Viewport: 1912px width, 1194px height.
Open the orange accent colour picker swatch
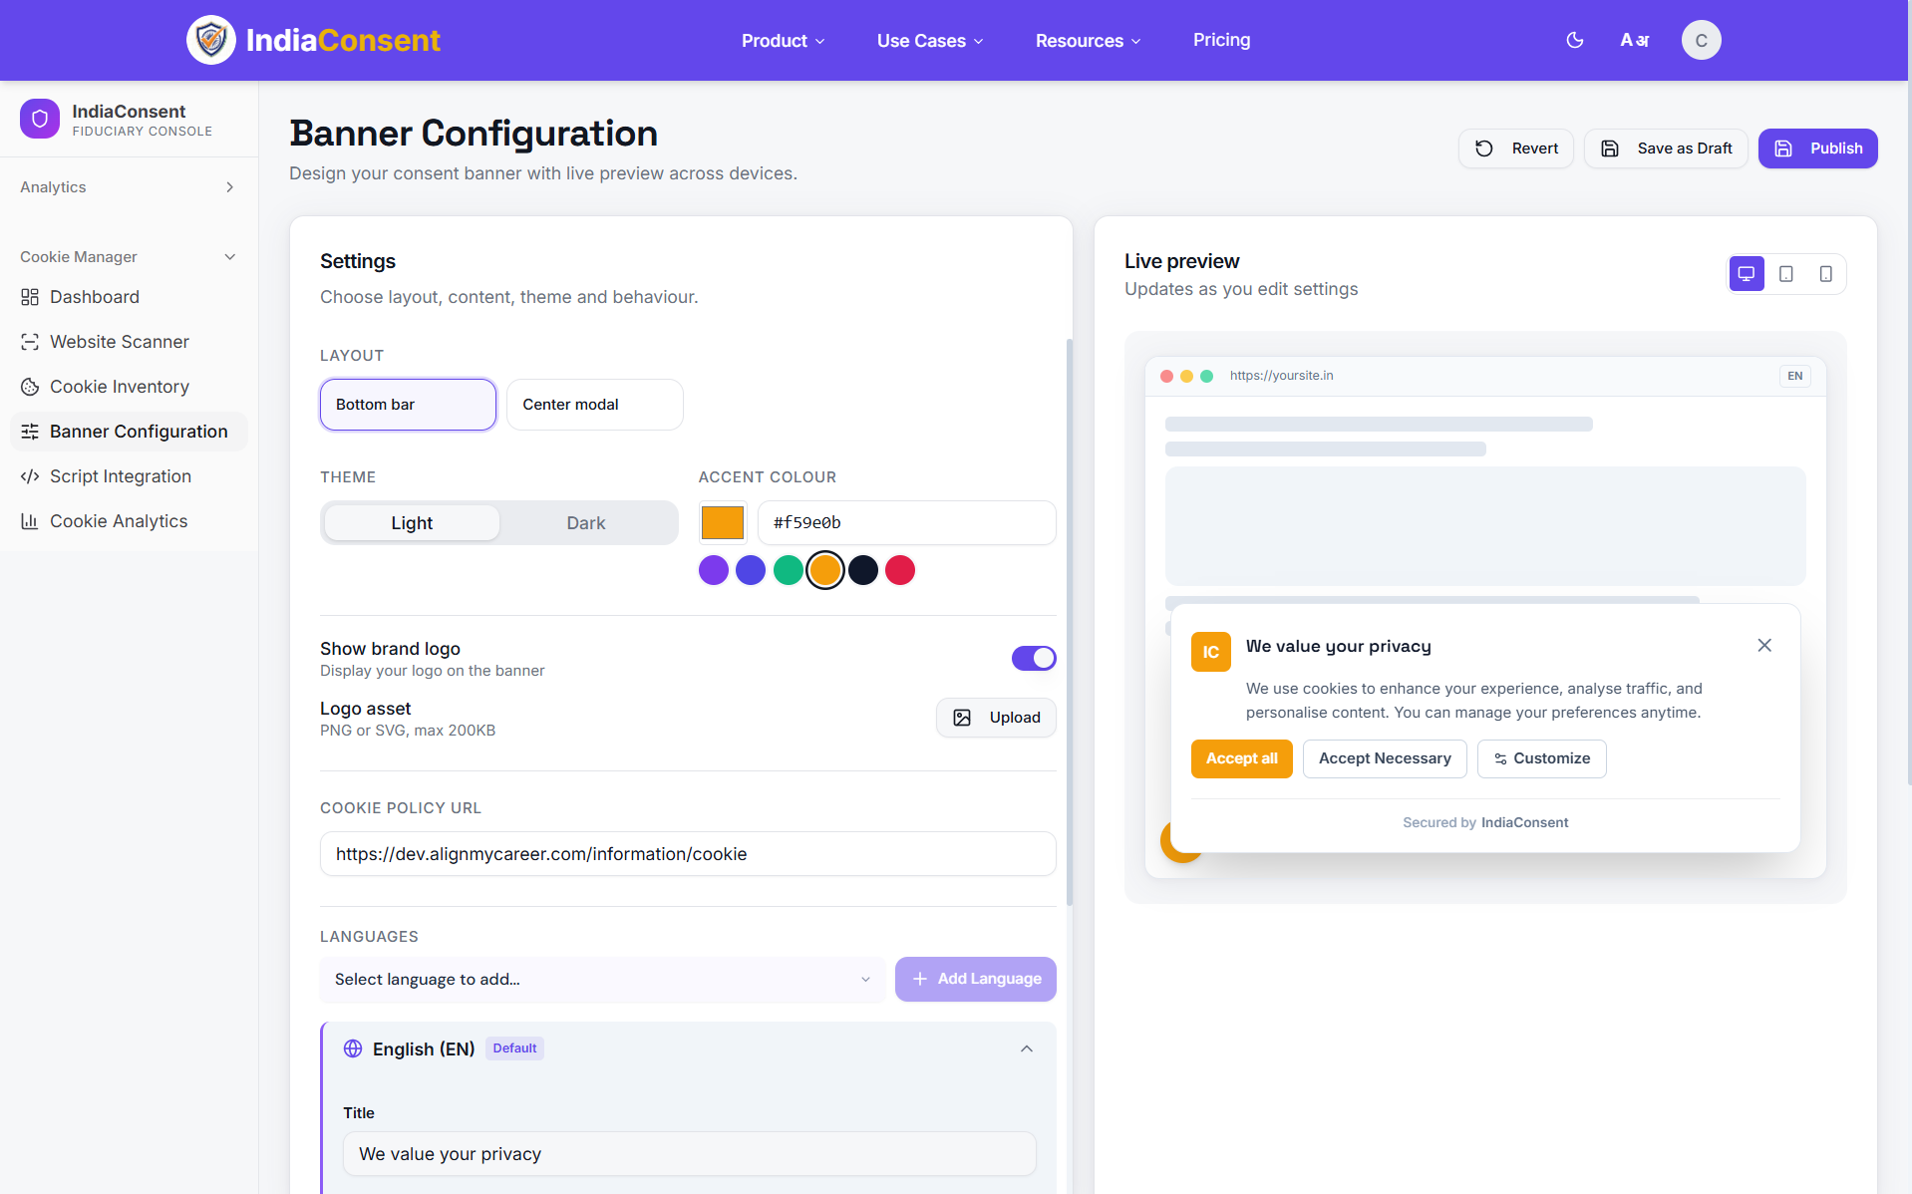pos(723,522)
